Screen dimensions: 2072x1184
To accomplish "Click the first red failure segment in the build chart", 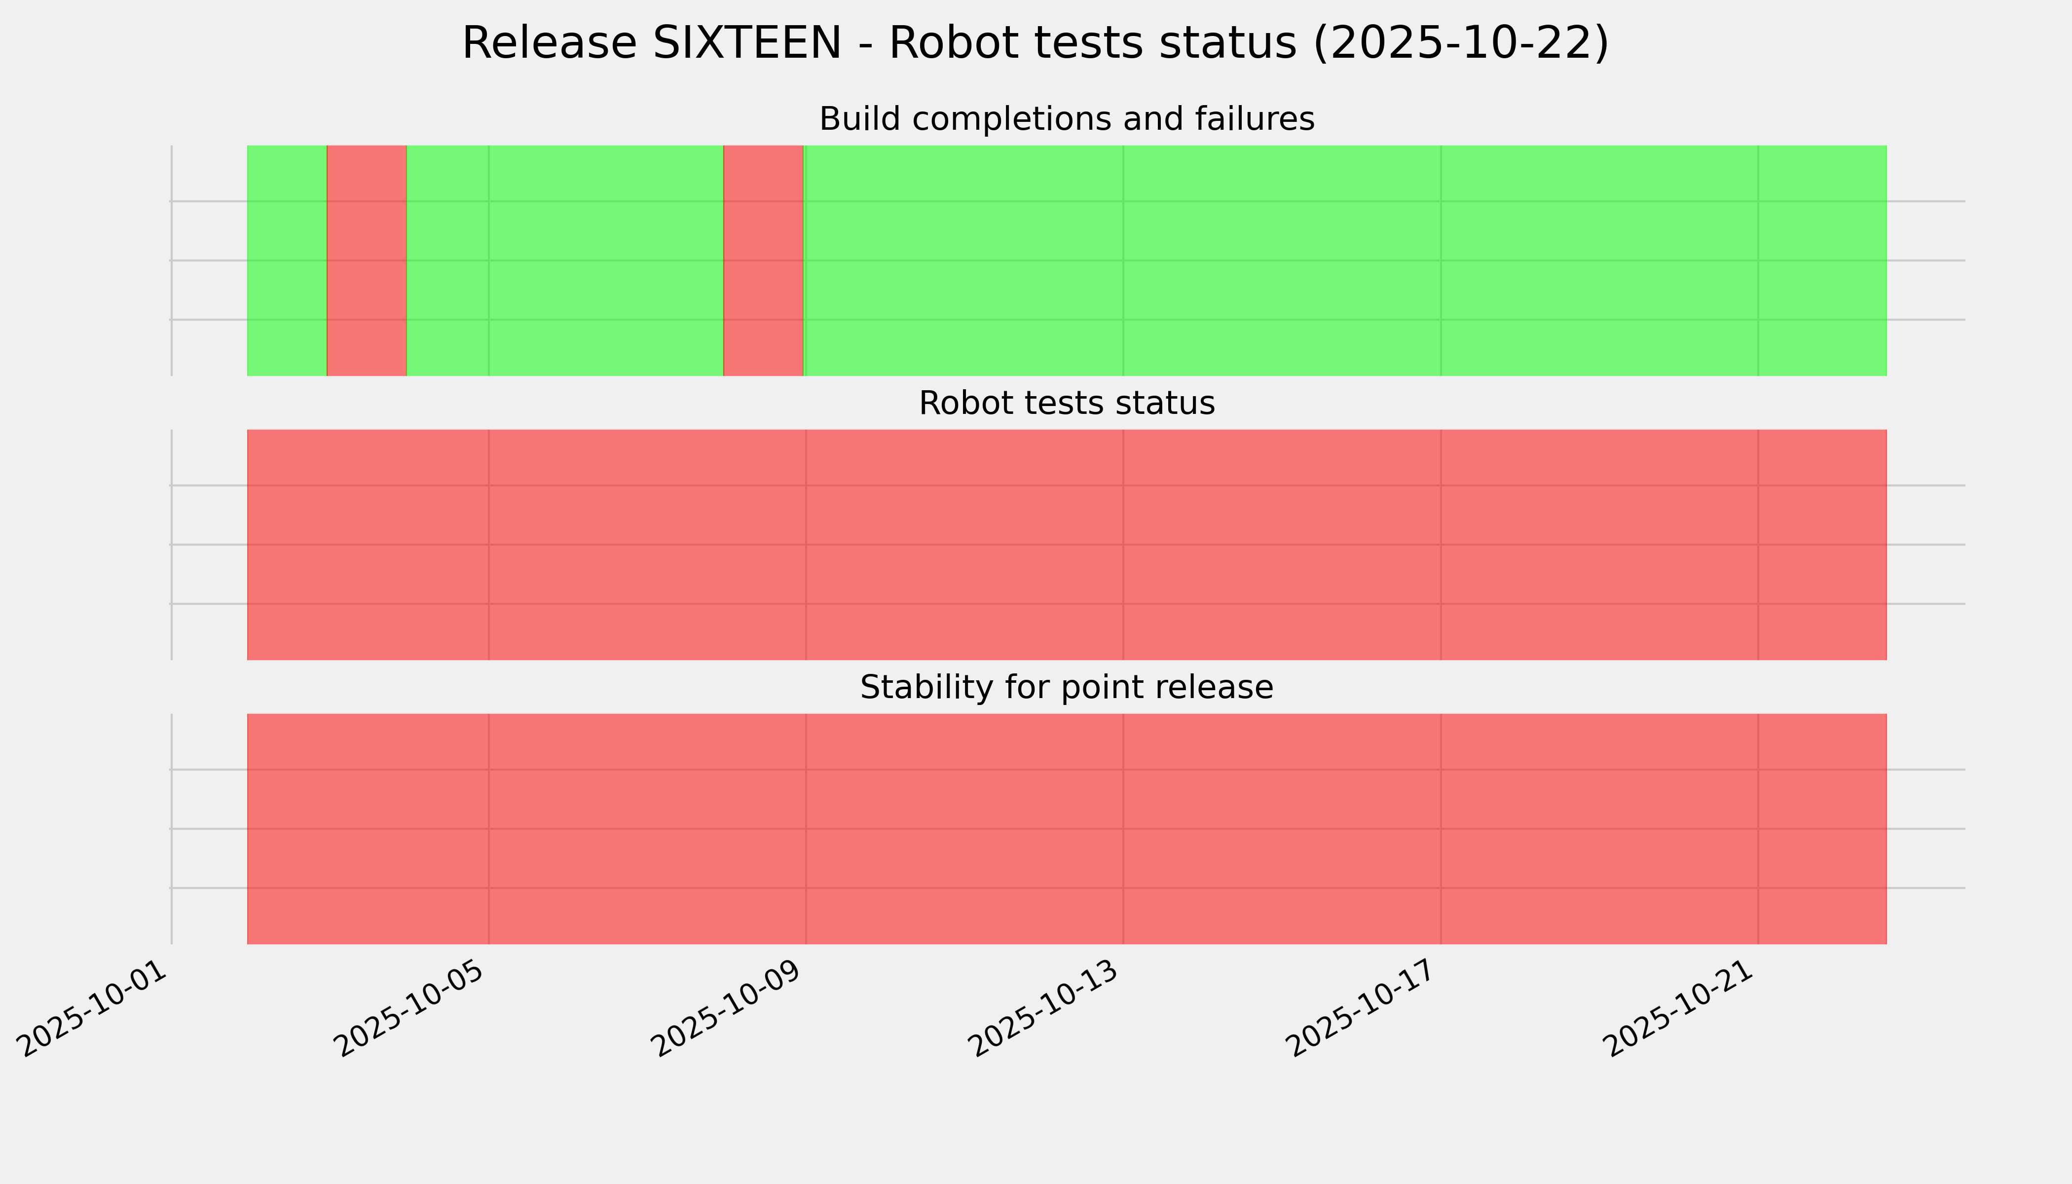I will click(x=366, y=260).
